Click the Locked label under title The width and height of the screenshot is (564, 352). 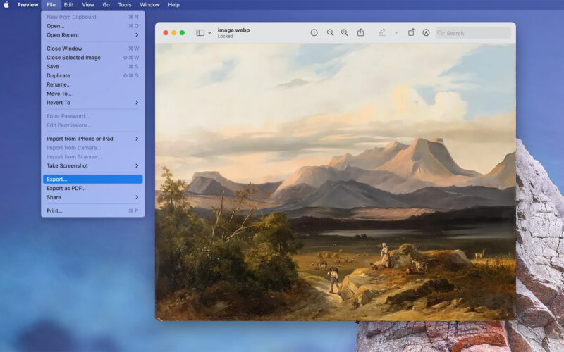click(x=225, y=37)
